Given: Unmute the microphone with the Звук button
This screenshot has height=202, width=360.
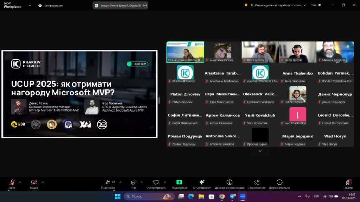Looking at the screenshot, I should [x=12, y=184].
